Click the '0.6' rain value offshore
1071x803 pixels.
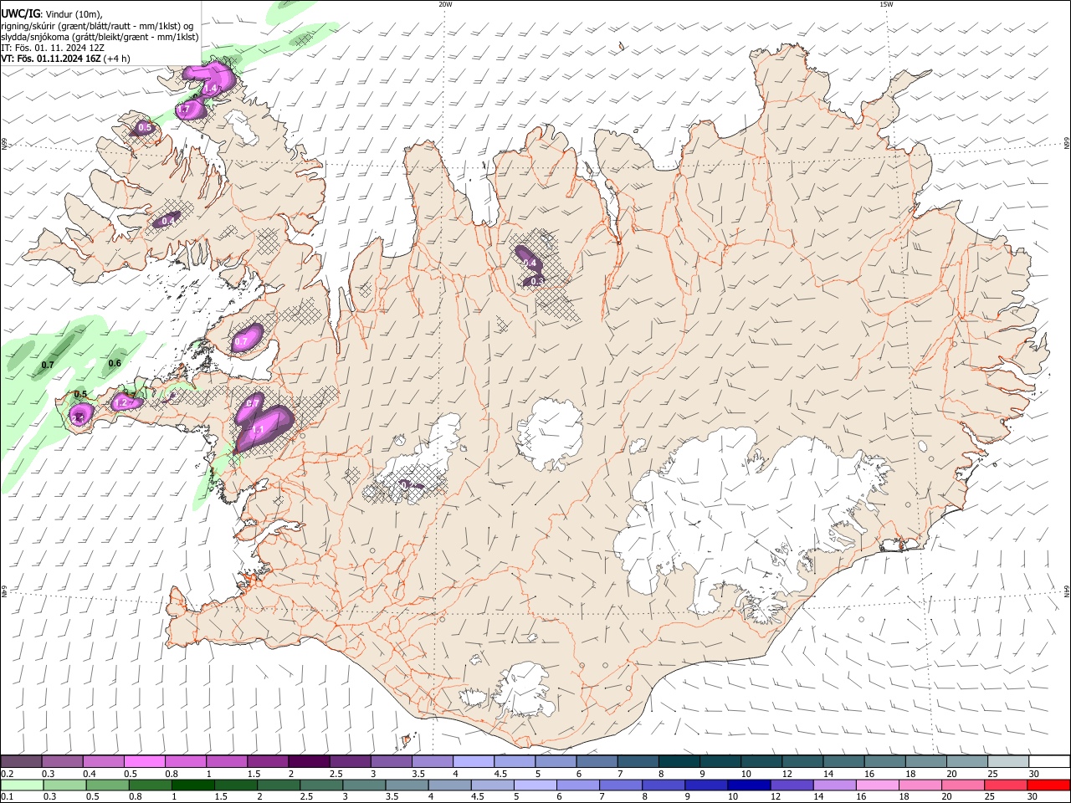point(115,363)
